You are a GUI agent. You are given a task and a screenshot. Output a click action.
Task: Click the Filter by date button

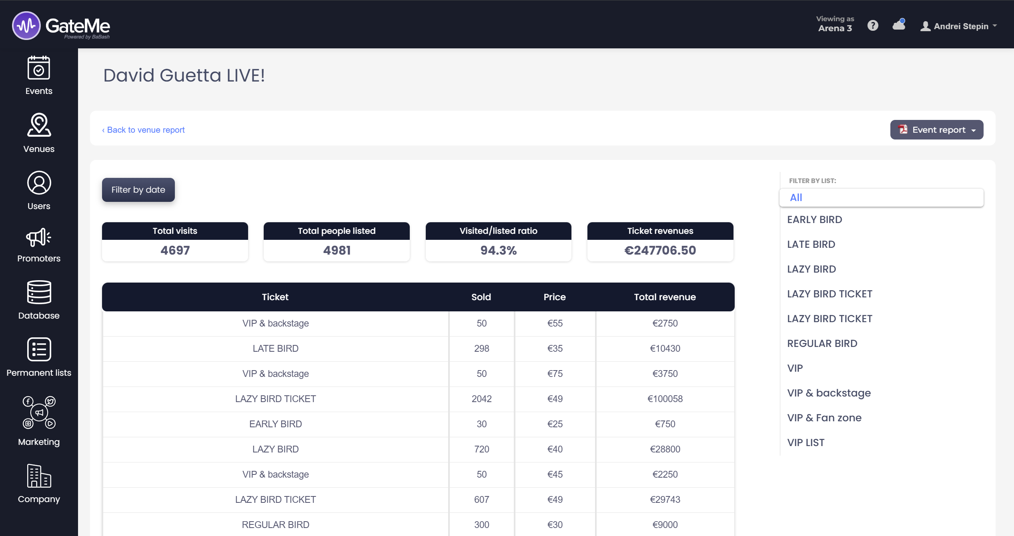pyautogui.click(x=138, y=190)
